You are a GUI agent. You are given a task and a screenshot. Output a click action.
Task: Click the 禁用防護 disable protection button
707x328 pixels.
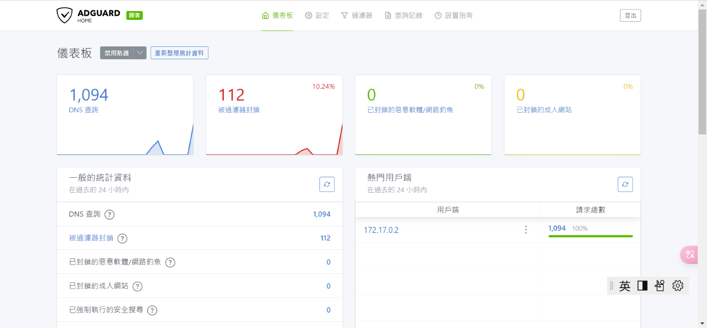[117, 53]
